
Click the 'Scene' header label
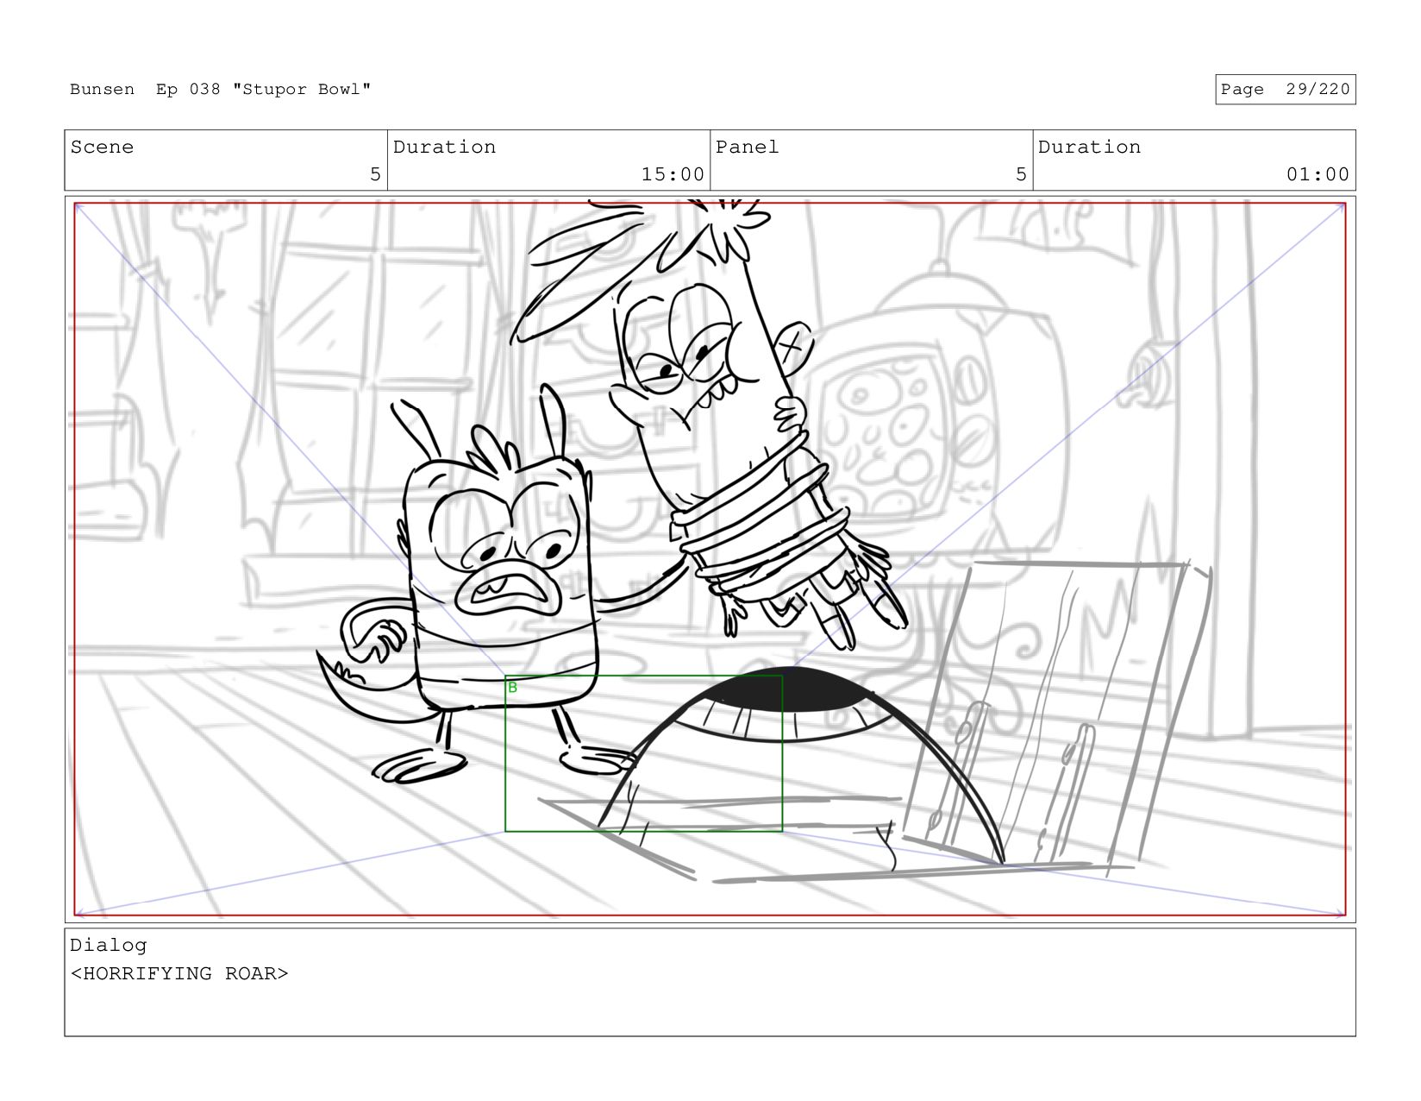pyautogui.click(x=102, y=148)
